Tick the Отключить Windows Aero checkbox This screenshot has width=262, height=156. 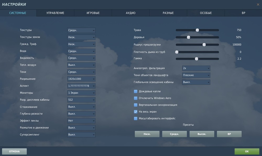(x=136, y=98)
